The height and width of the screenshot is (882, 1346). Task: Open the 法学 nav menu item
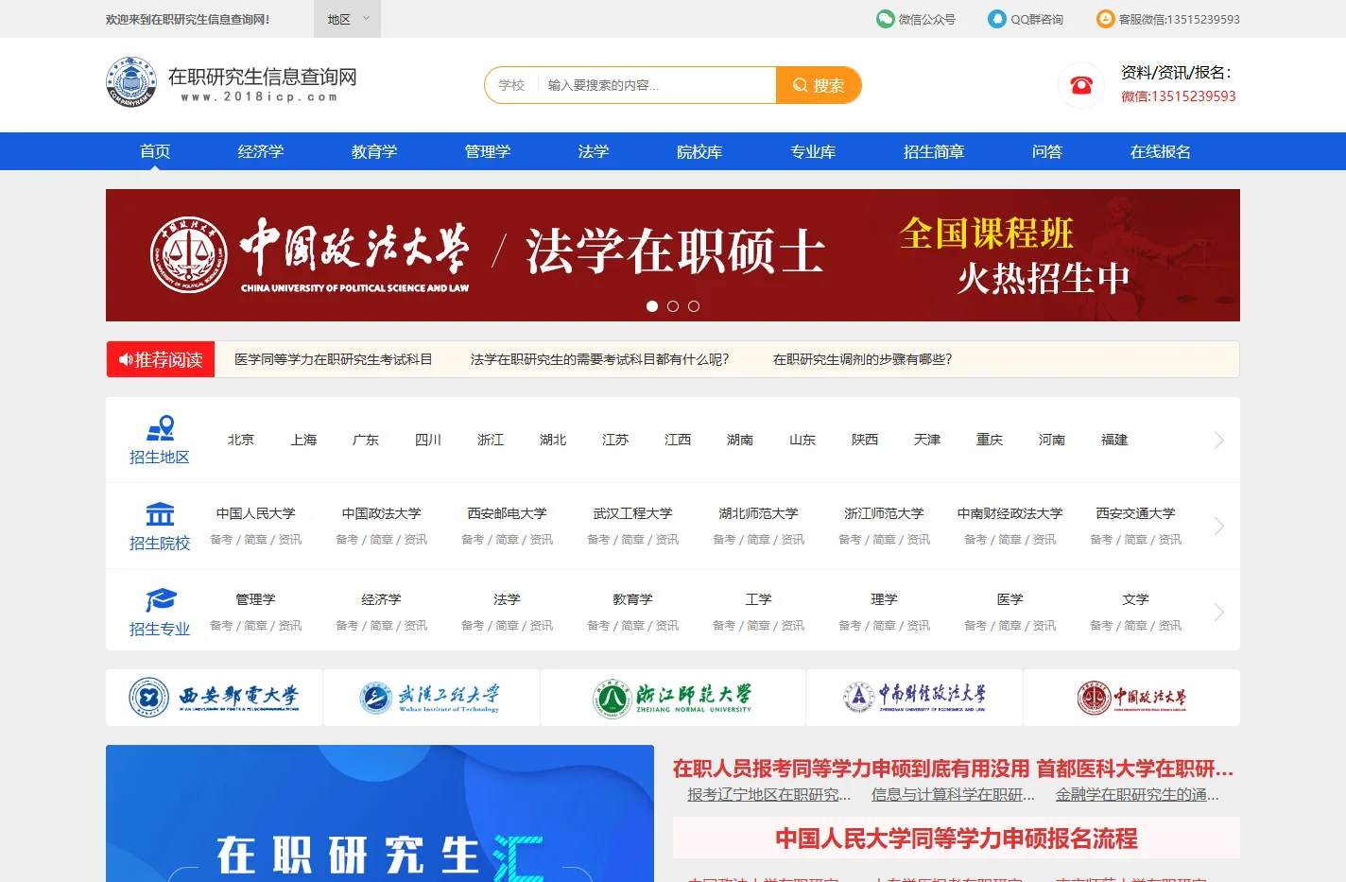[594, 151]
